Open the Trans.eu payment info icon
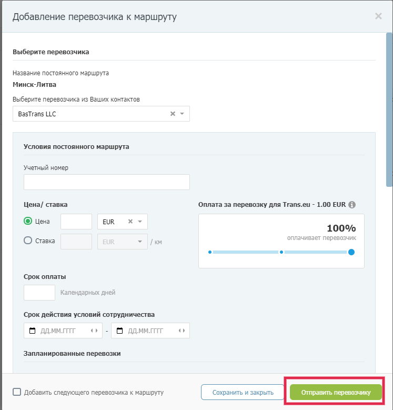This screenshot has height=410, width=393. click(352, 205)
